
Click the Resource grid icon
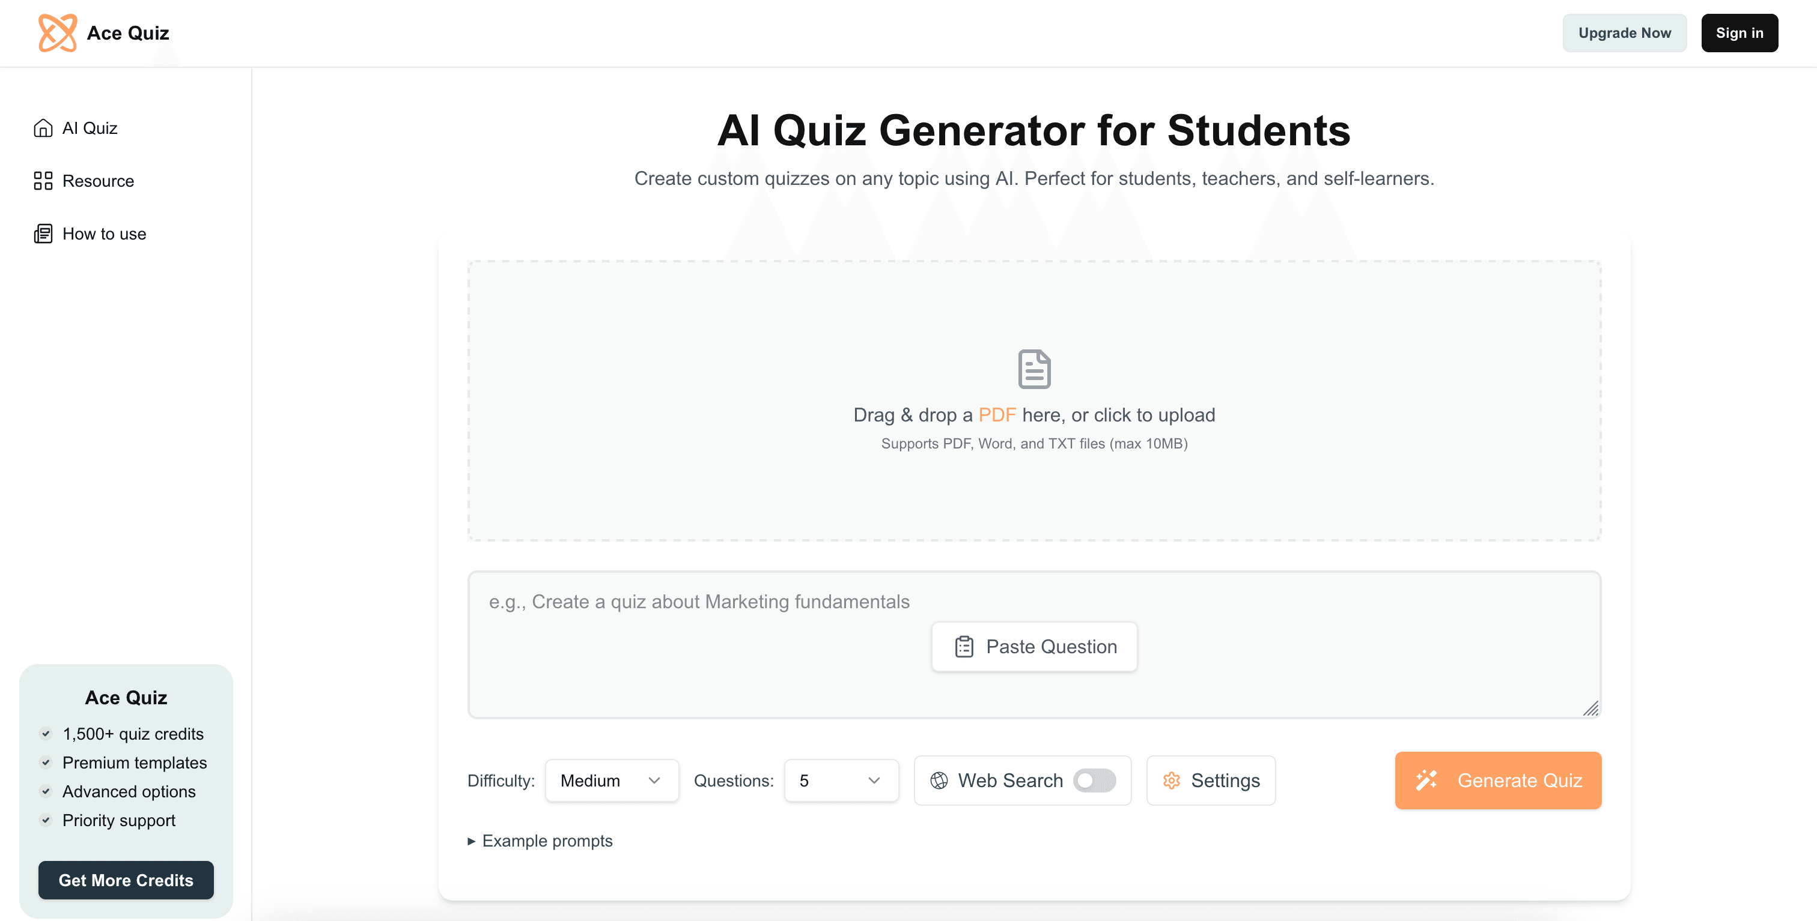[x=43, y=180]
